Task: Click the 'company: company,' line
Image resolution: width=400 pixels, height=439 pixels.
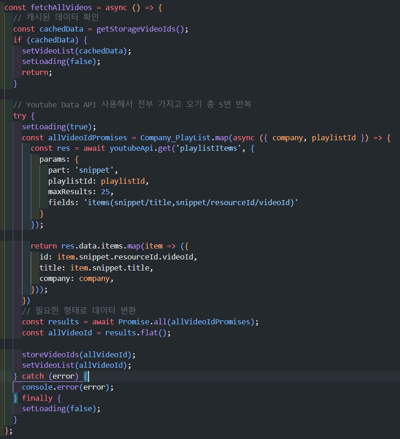Action: pyautogui.click(x=76, y=279)
